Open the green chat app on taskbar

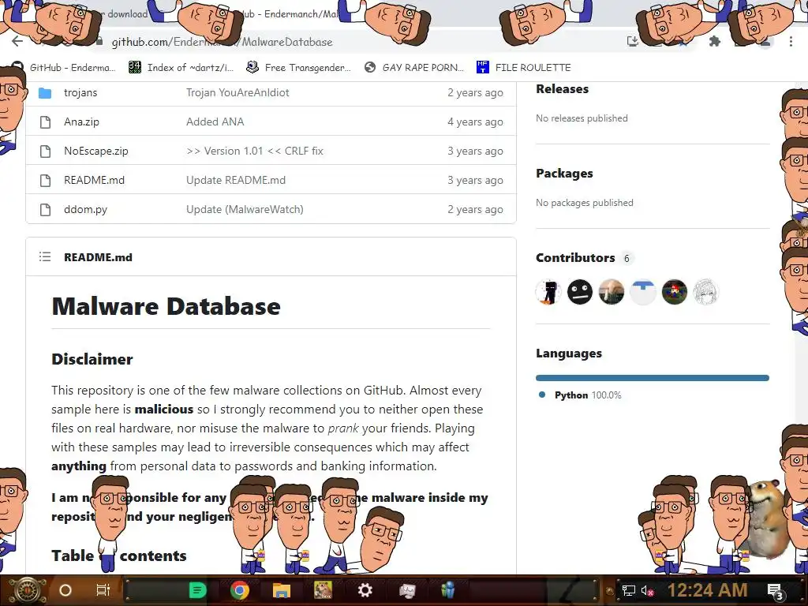[197, 590]
